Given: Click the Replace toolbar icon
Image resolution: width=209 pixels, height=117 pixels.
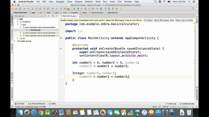Looking at the screenshot, I should pos(48,9).
